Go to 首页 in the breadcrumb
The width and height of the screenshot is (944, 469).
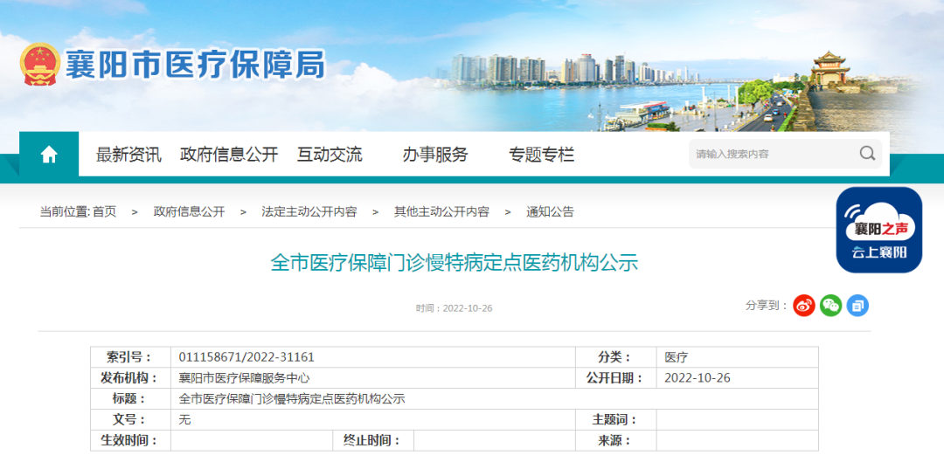click(x=104, y=211)
